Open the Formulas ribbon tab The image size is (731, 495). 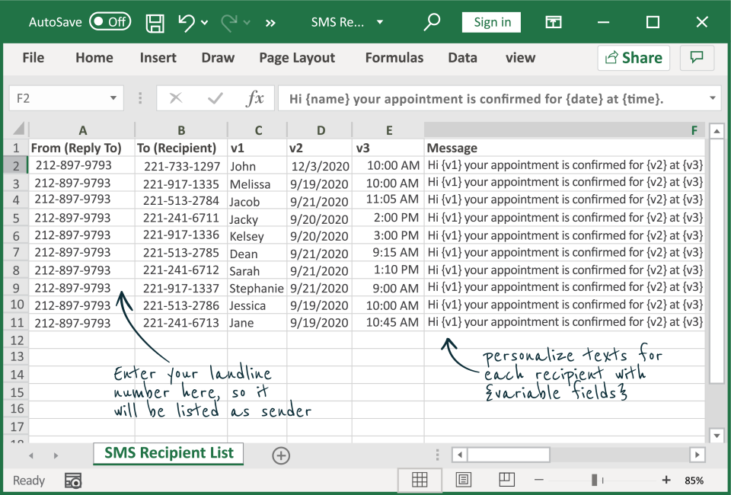394,58
